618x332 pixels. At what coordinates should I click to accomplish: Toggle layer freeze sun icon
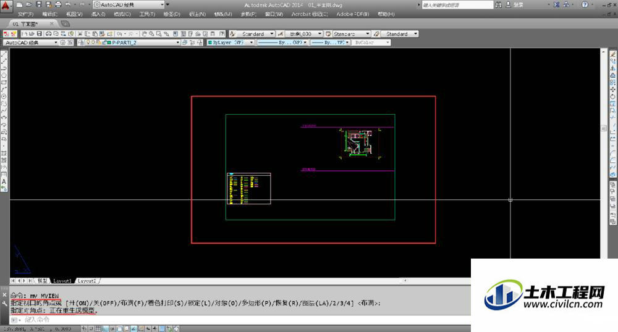(93, 42)
